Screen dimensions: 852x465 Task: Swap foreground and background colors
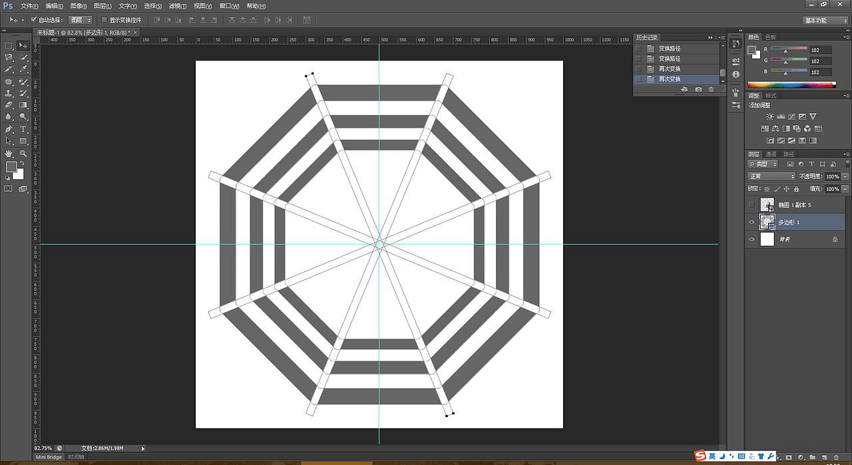click(21, 164)
